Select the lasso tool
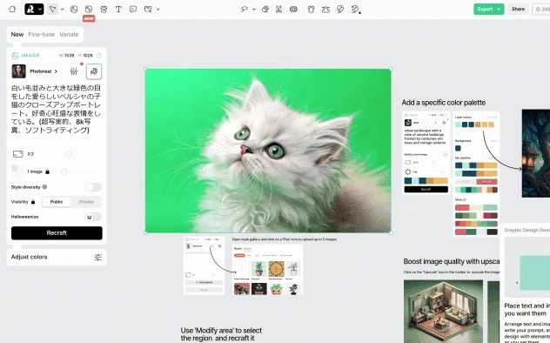 click(x=245, y=9)
